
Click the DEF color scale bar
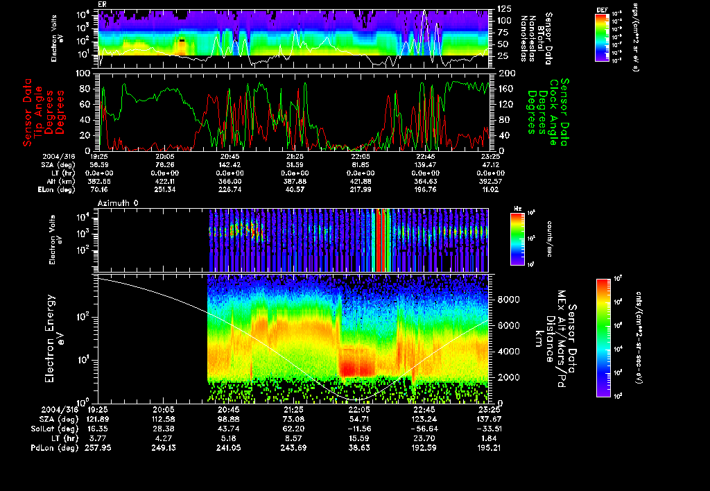[602, 37]
